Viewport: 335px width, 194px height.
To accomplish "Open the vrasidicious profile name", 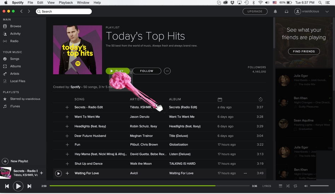I will click(x=311, y=12).
